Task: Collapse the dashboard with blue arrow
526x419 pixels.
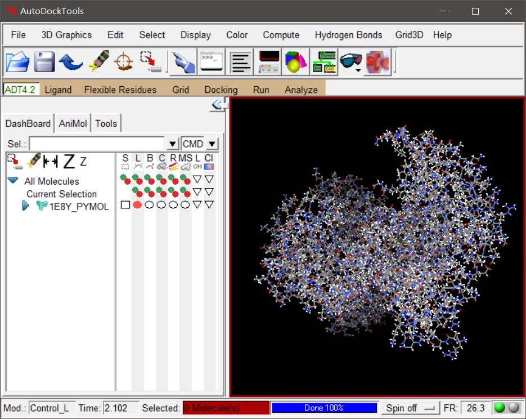Action: 218,104
